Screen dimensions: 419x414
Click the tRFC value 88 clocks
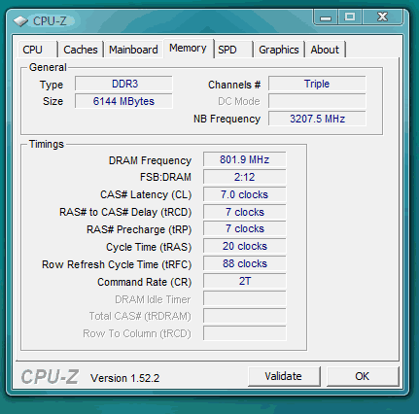[245, 263]
